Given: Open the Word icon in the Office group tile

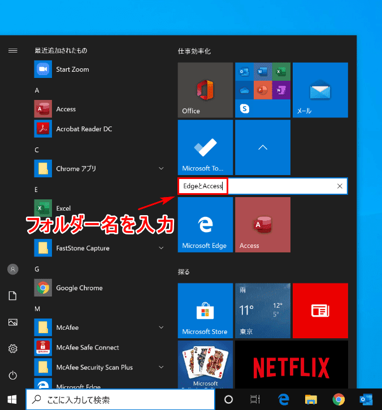Looking at the screenshot, I should [263, 72].
